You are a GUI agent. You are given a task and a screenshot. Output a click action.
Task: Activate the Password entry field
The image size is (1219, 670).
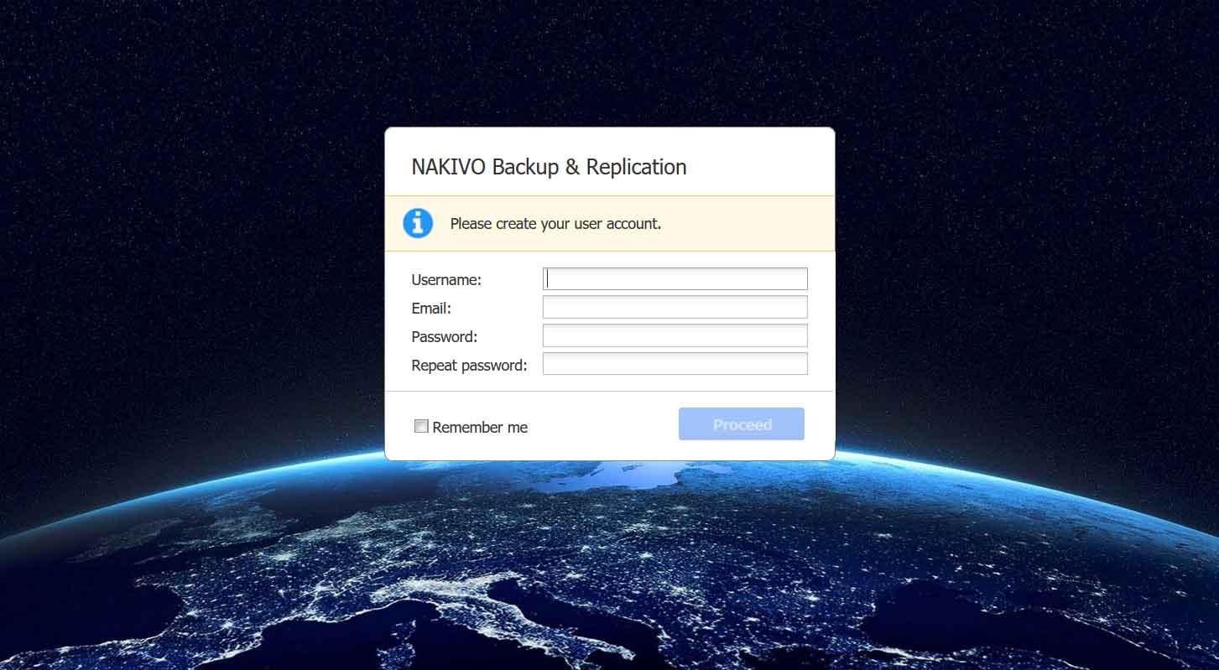(675, 335)
